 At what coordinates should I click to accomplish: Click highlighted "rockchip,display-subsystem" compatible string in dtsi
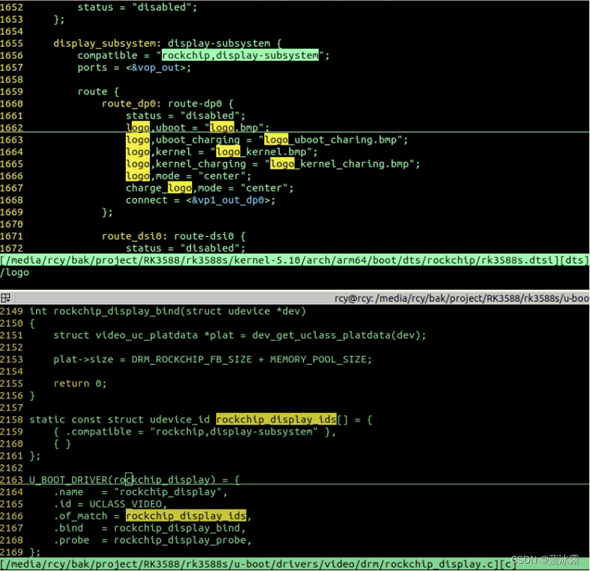[240, 55]
